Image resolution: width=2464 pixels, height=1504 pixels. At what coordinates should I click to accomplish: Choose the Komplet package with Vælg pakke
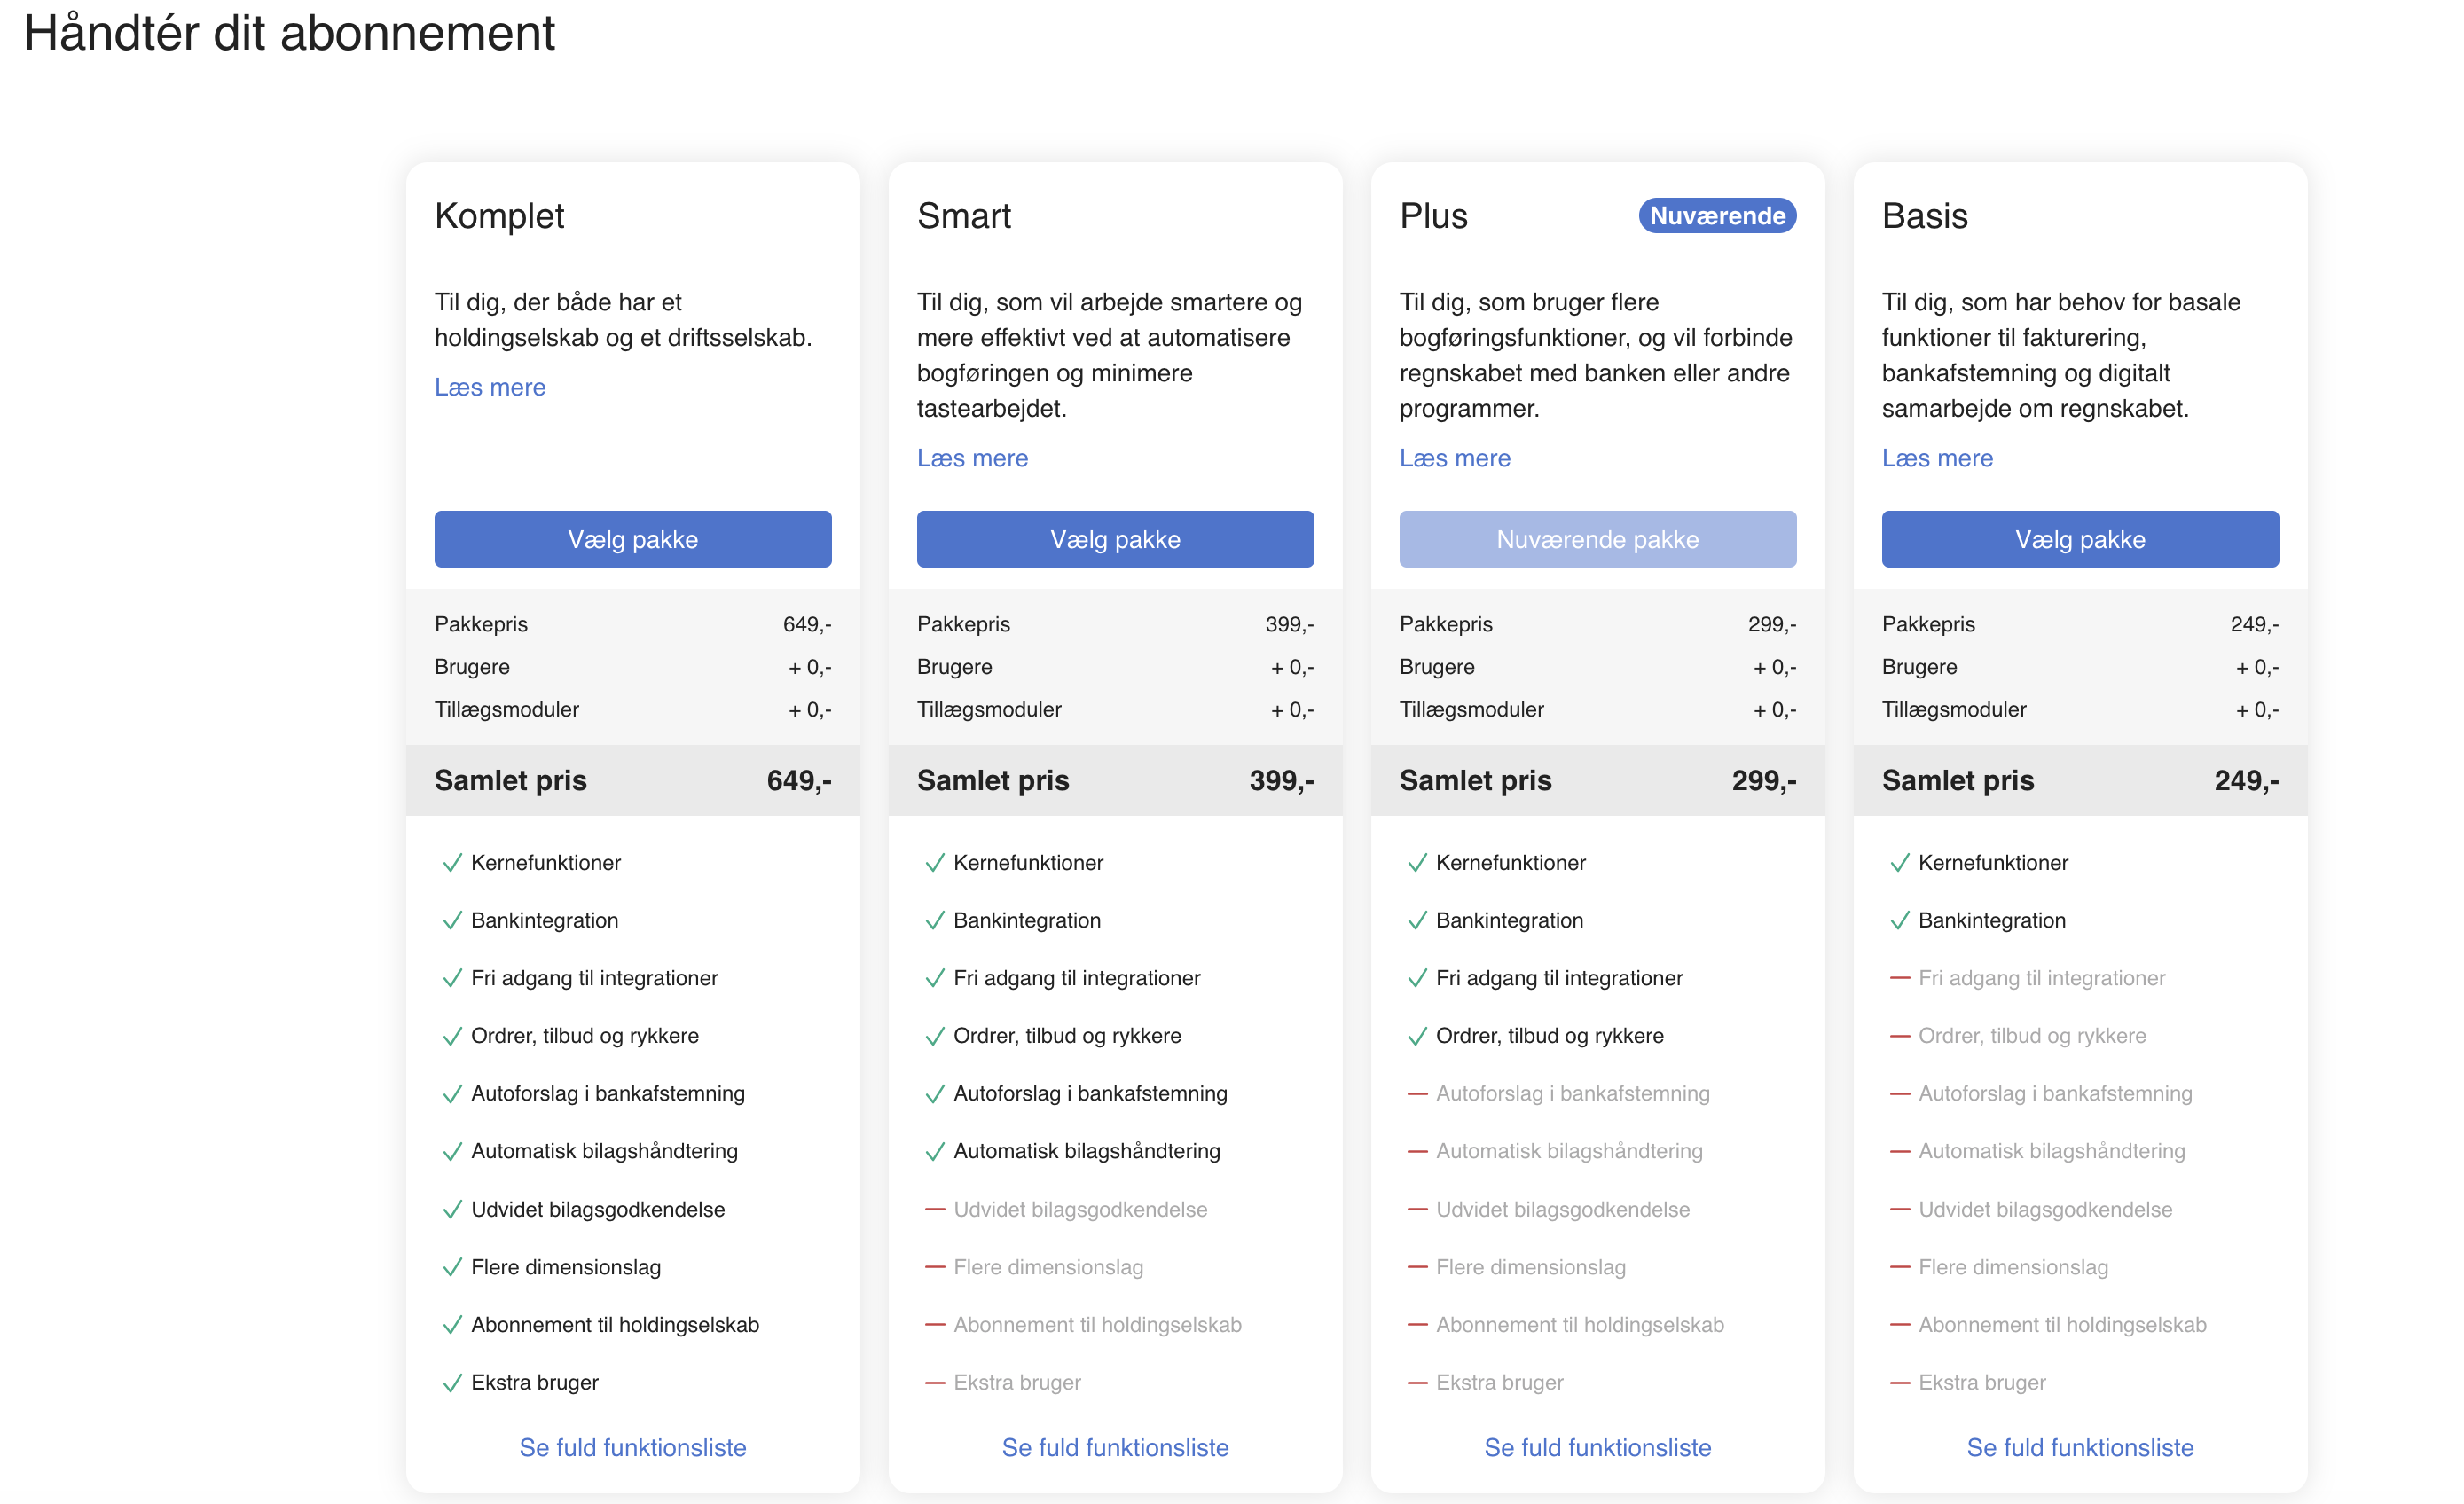[x=632, y=539]
